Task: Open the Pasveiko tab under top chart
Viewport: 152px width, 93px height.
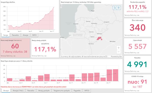Action: pos(15,35)
